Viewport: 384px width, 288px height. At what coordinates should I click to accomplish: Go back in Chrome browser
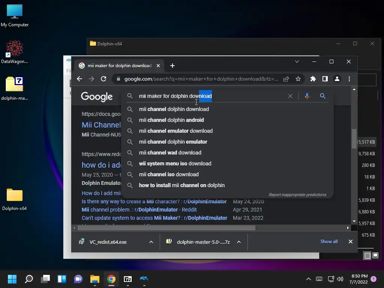point(79,79)
